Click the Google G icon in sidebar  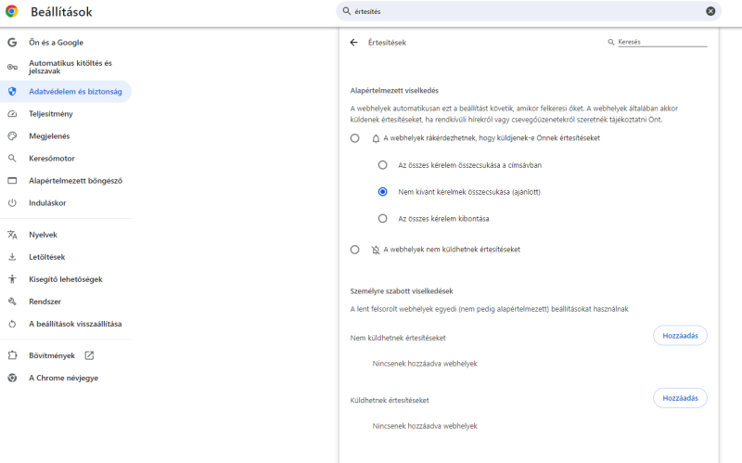(x=12, y=42)
